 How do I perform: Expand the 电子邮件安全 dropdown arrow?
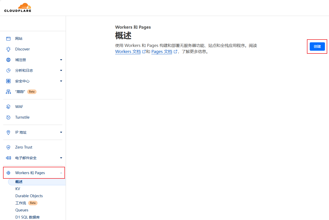(61, 158)
